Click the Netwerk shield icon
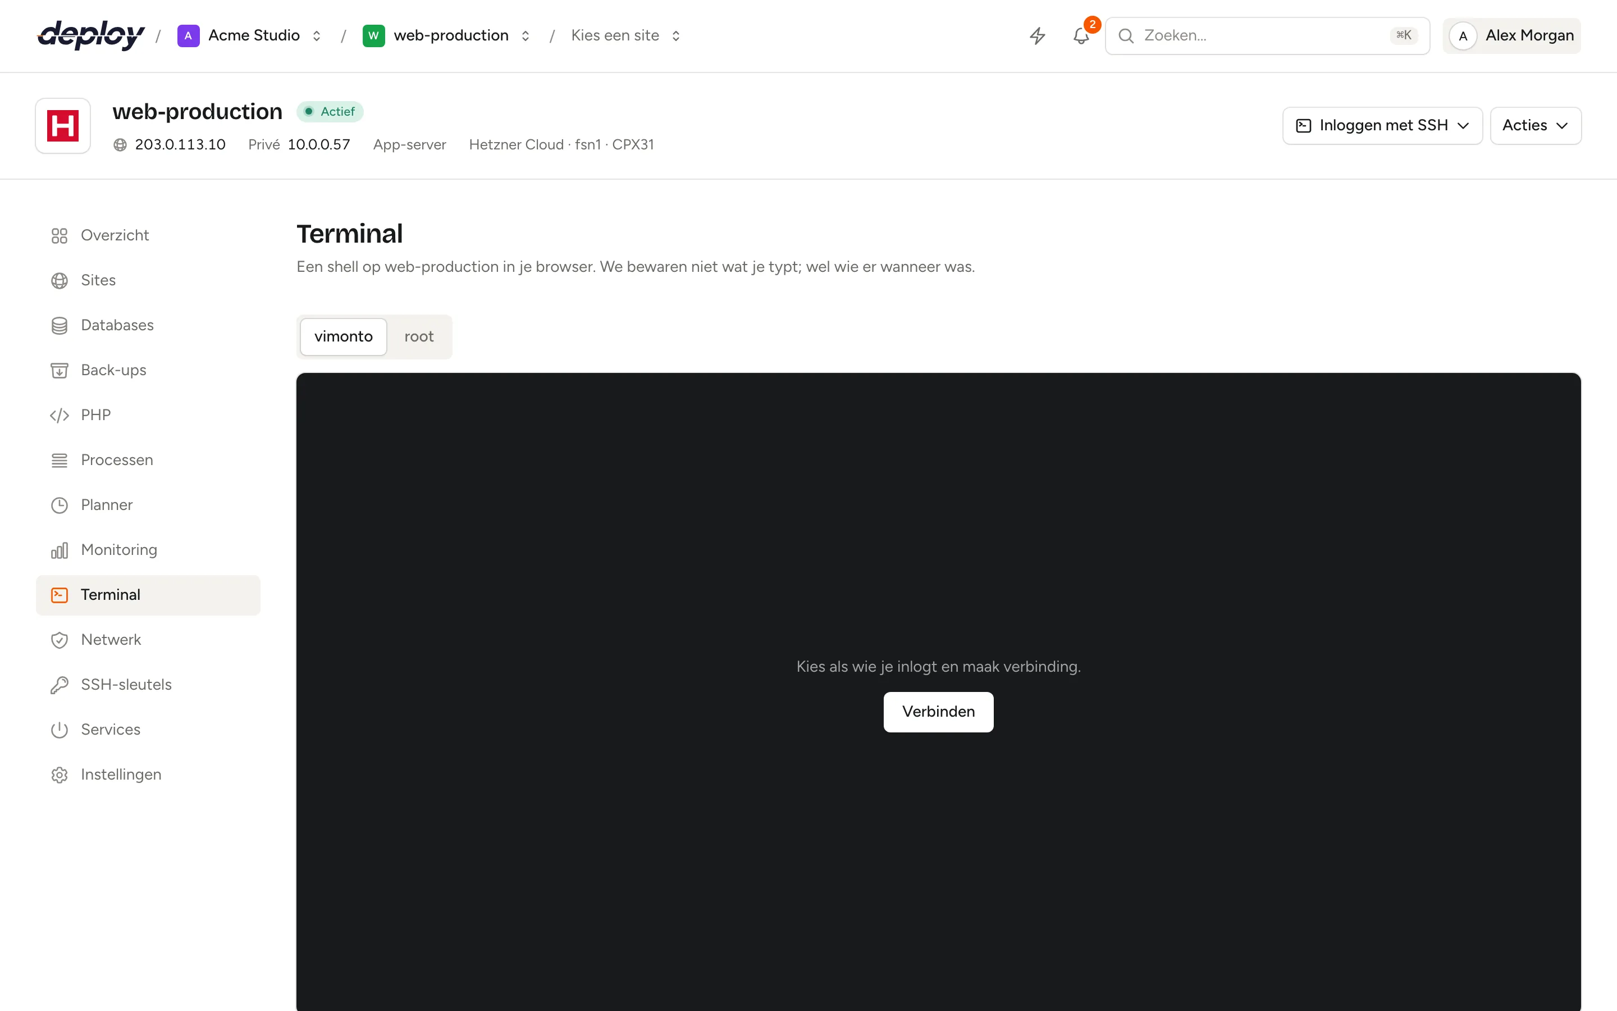 60,640
